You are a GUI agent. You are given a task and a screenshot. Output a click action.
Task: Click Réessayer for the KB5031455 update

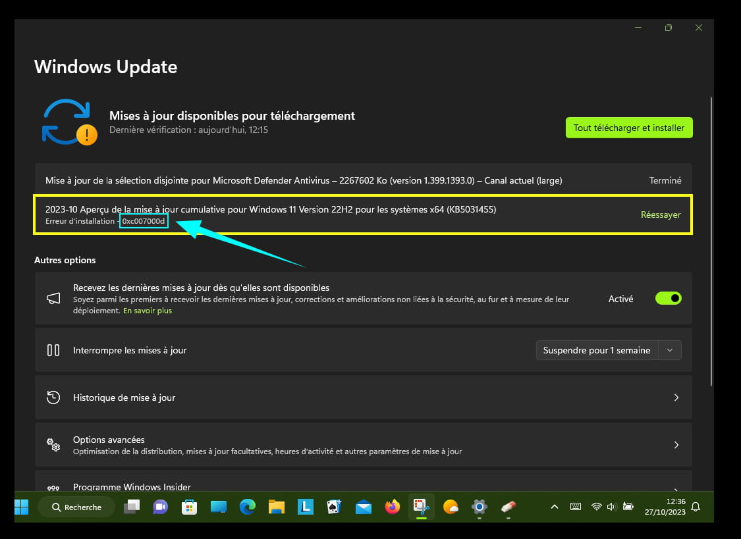[661, 215]
